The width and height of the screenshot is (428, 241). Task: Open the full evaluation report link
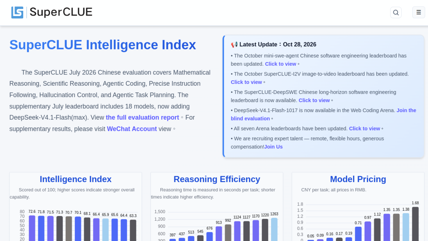tap(142, 118)
